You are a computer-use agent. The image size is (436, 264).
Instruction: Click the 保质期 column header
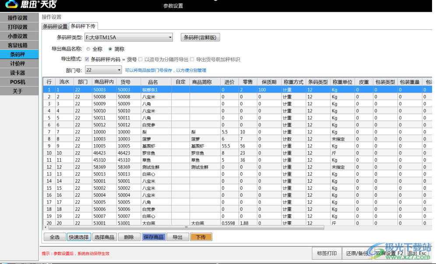(269, 82)
